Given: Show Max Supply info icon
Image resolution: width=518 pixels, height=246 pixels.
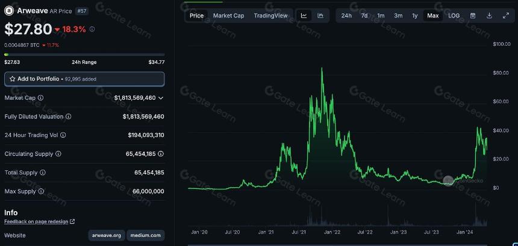Looking at the screenshot, I should click(41, 191).
